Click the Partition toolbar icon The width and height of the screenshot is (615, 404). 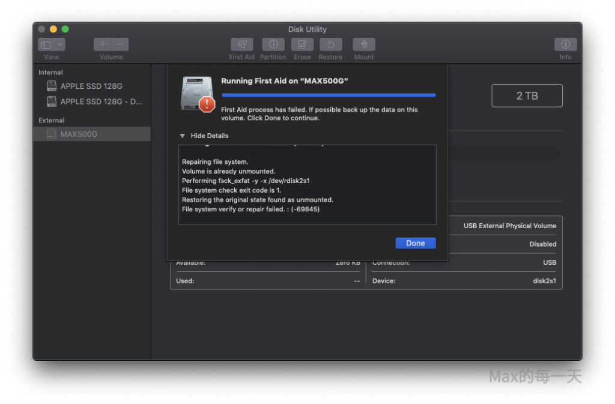[x=273, y=44]
